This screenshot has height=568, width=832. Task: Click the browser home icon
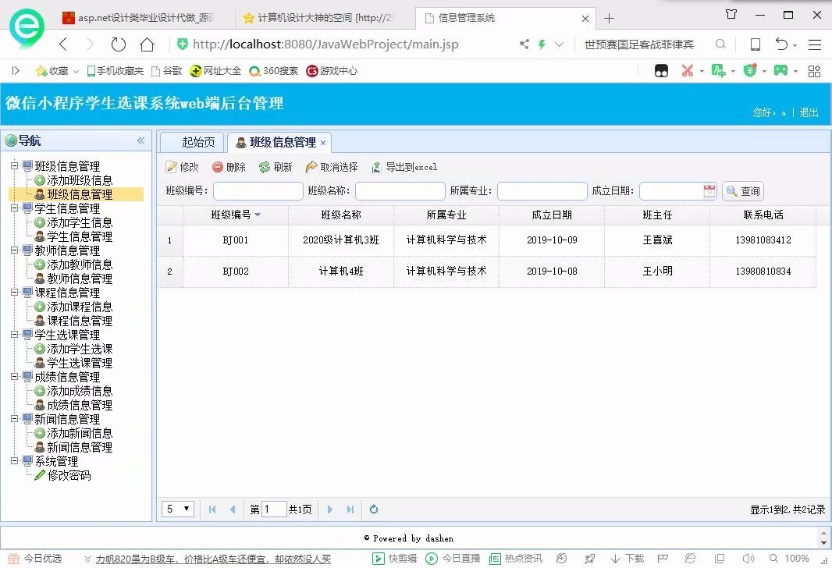click(x=146, y=44)
